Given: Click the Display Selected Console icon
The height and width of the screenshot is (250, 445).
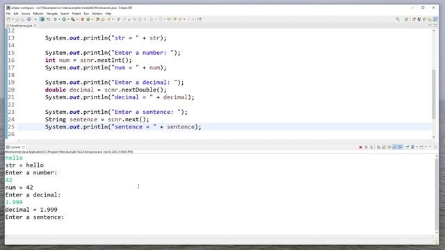Looking at the screenshot, I should [412, 147].
